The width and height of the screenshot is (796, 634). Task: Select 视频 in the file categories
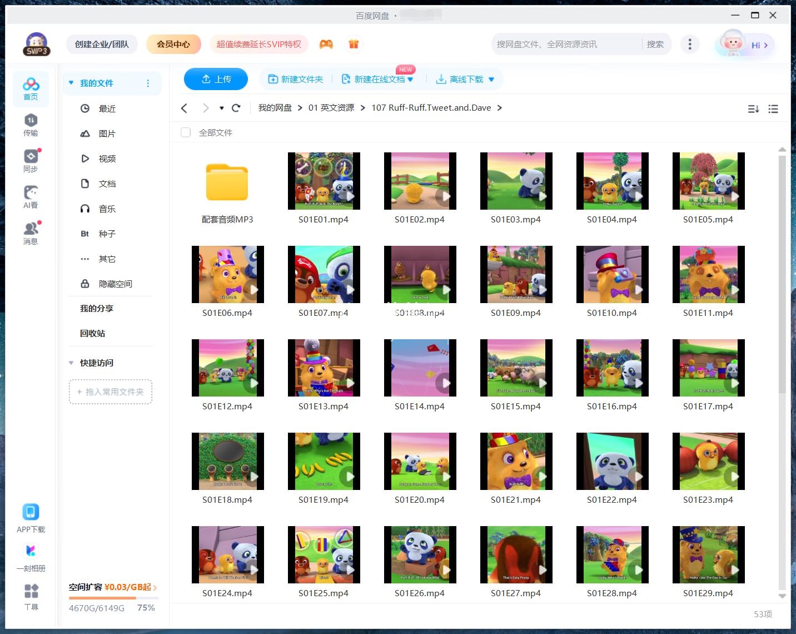(x=107, y=158)
